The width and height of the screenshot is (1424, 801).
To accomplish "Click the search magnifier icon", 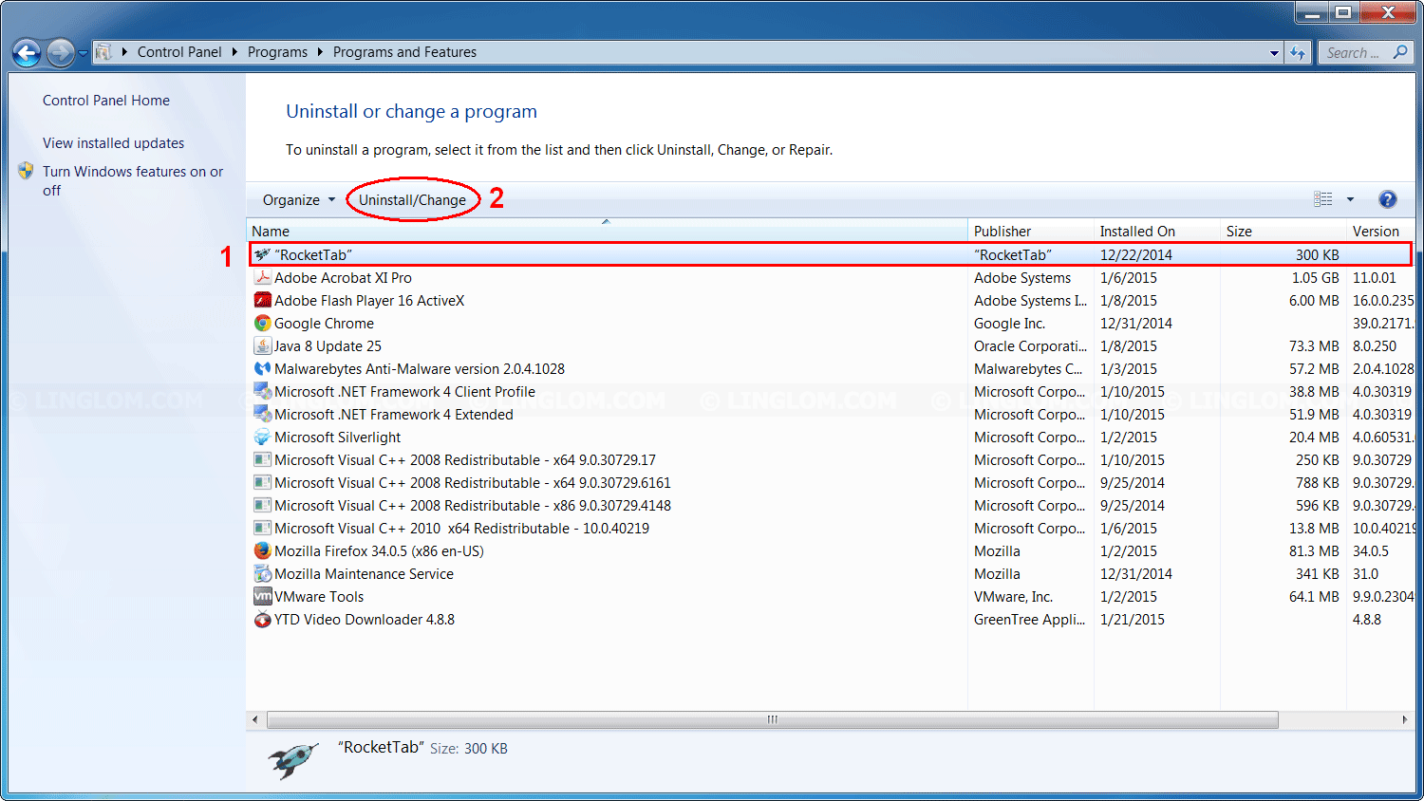I will (1400, 52).
